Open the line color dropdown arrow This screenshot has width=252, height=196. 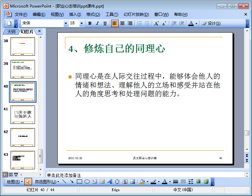coord(159,182)
